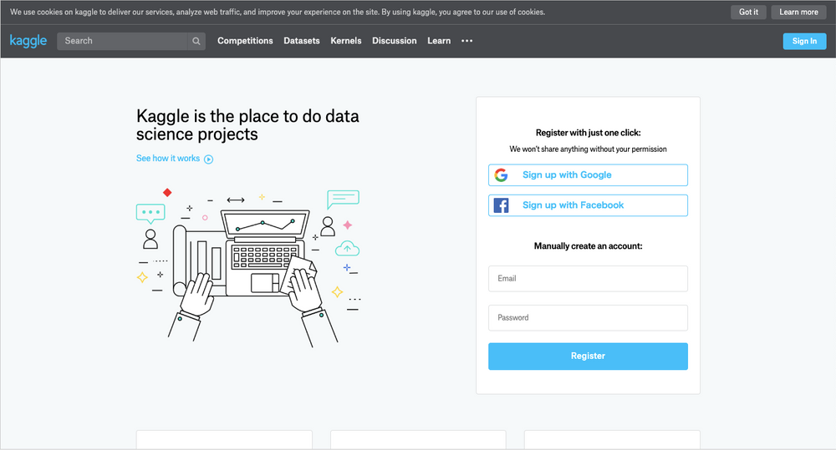
Task: Click the play icon beside See how it works
Action: 209,159
